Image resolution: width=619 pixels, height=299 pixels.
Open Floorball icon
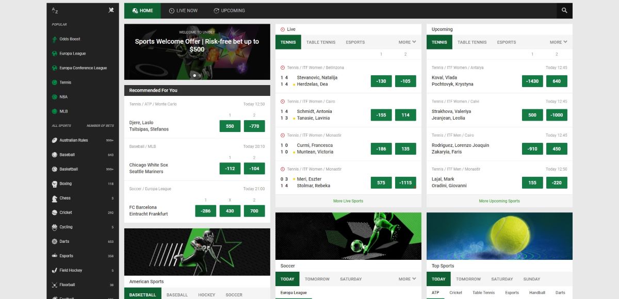(x=55, y=285)
